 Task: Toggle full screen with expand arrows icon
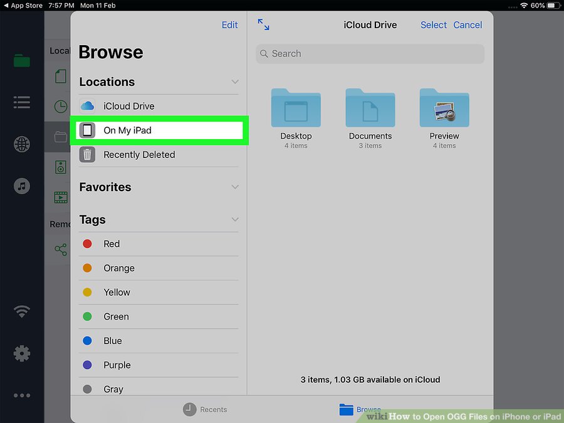click(x=263, y=24)
